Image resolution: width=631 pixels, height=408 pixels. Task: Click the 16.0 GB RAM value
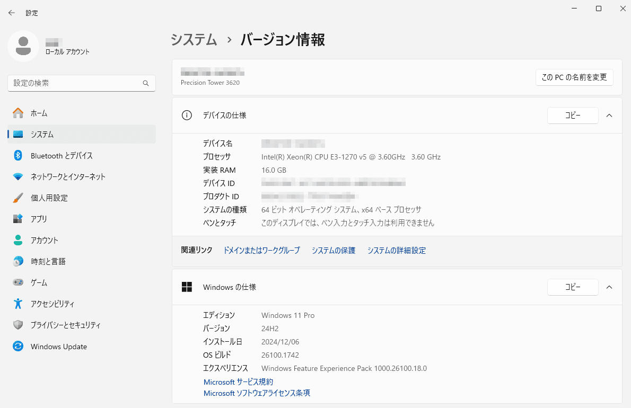pyautogui.click(x=274, y=170)
